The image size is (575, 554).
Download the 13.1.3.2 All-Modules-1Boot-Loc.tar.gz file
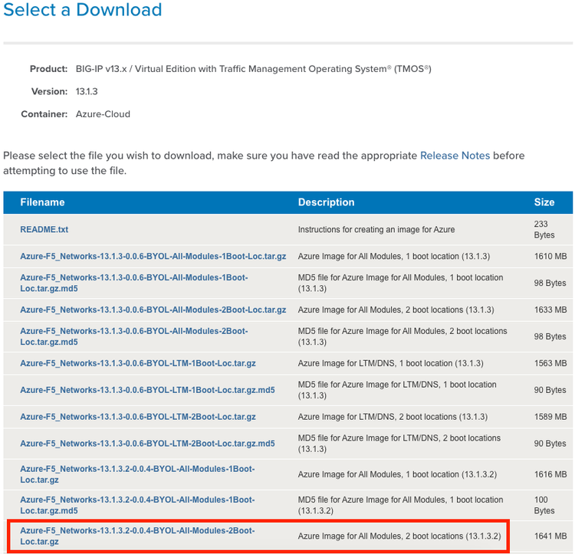(137, 474)
